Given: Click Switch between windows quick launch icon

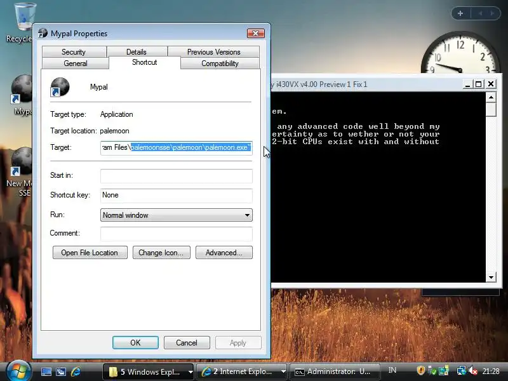Looking at the screenshot, I should [x=61, y=371].
